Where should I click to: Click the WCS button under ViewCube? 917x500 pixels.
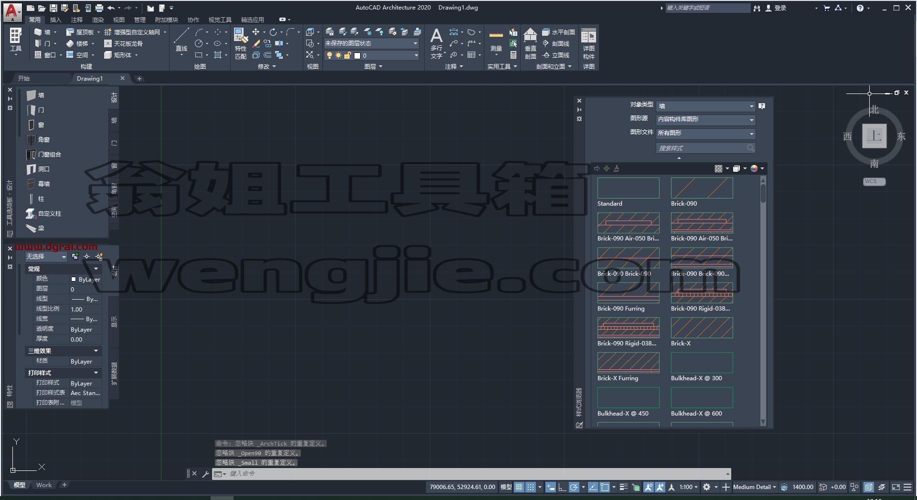874,181
